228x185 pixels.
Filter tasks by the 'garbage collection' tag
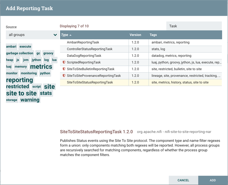point(20,53)
